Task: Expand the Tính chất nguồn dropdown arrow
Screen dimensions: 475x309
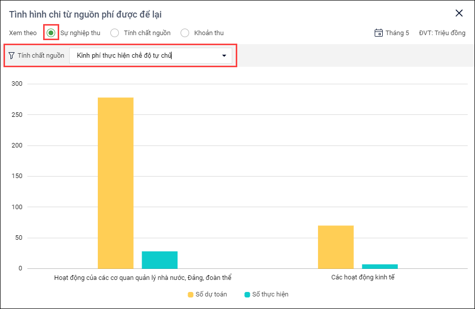Action: [224, 56]
